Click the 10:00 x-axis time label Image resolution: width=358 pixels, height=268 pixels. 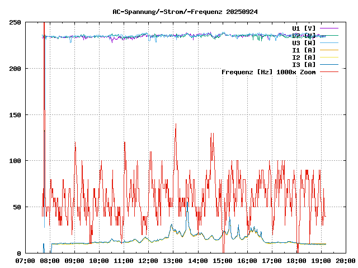point(99,261)
